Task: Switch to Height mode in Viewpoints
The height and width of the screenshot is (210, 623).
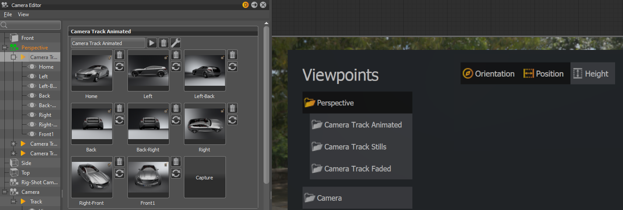Action: [x=592, y=73]
